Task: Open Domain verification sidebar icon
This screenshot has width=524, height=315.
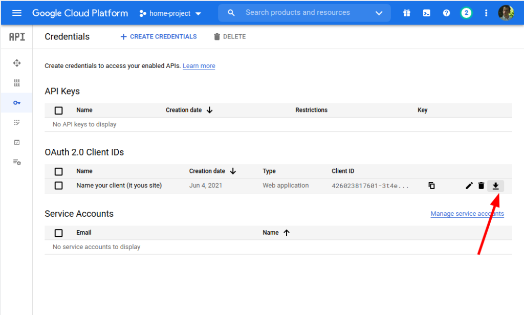Action: (x=17, y=142)
